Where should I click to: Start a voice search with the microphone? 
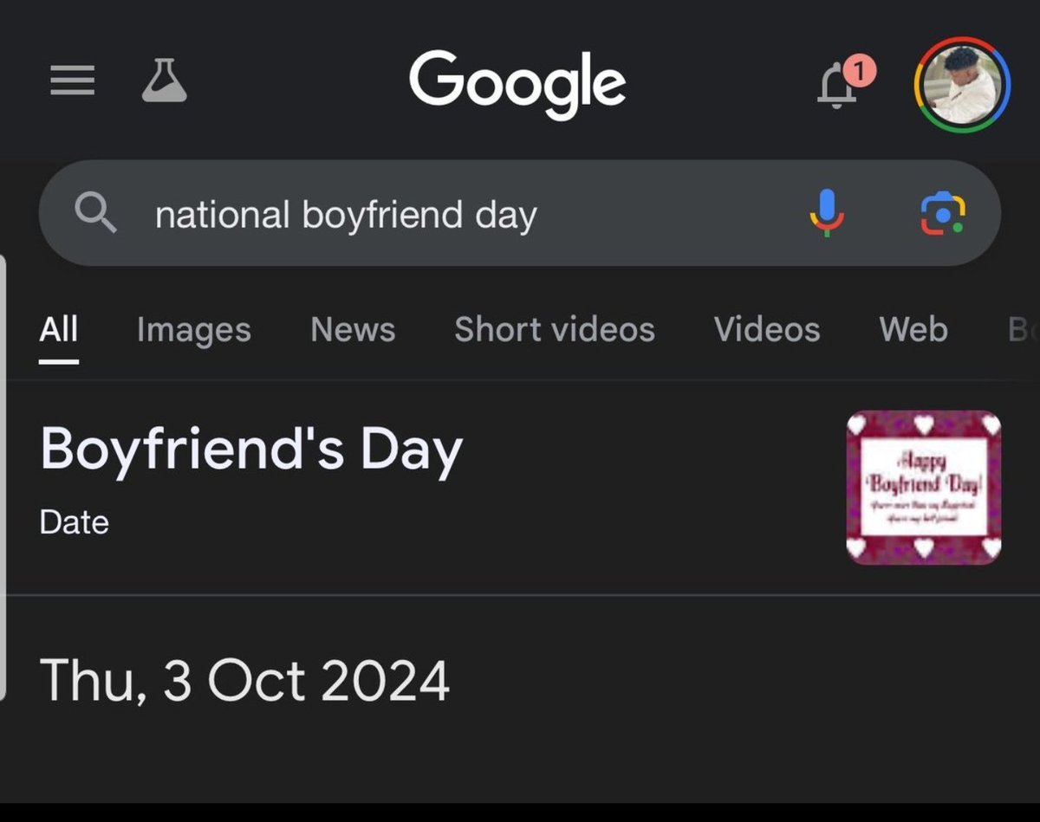pyautogui.click(x=827, y=214)
